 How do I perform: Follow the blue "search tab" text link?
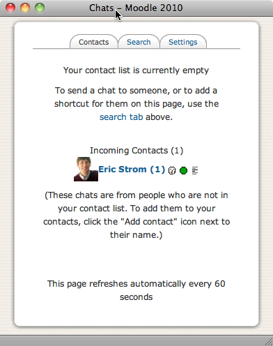[x=121, y=117]
